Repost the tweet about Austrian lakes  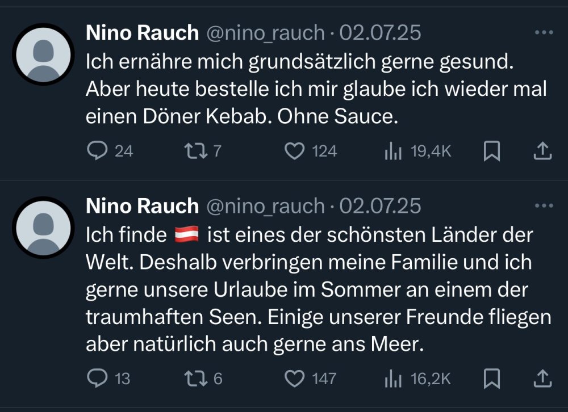coord(195,378)
